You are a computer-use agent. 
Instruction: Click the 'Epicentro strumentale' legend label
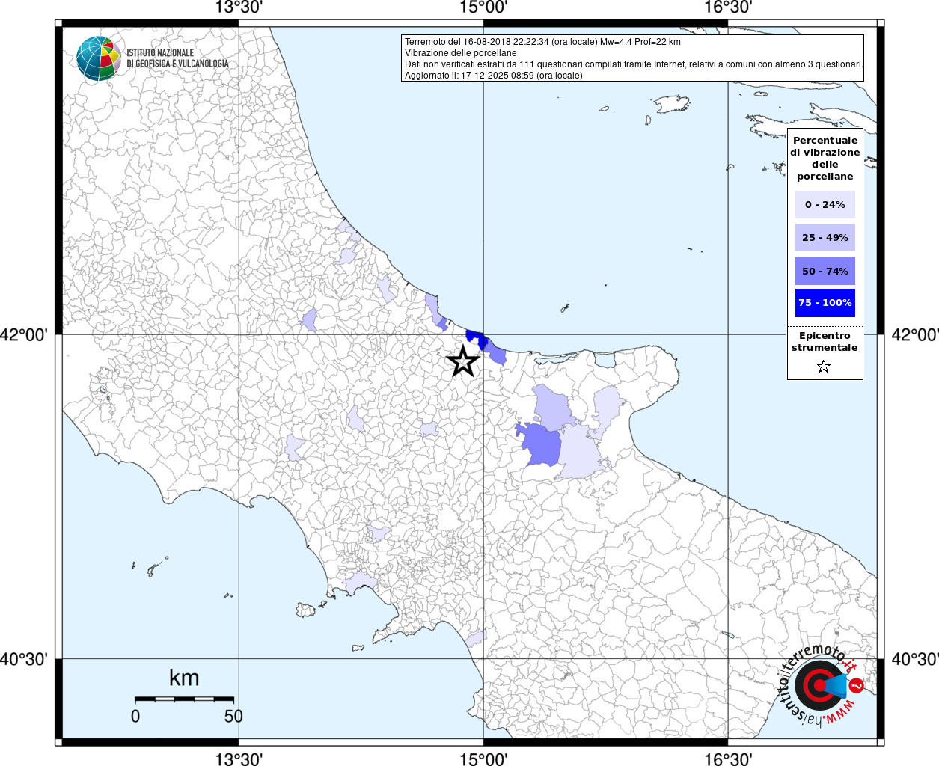click(825, 342)
